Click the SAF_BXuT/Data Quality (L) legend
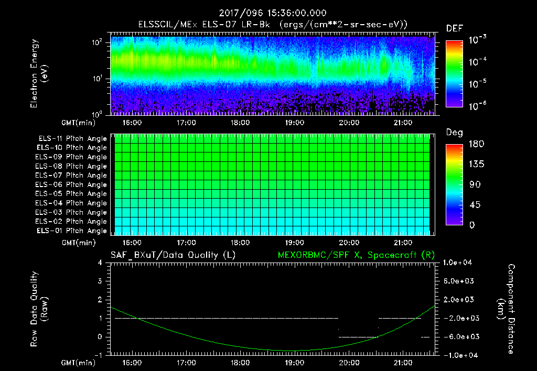This screenshot has width=537, height=371. [x=173, y=255]
